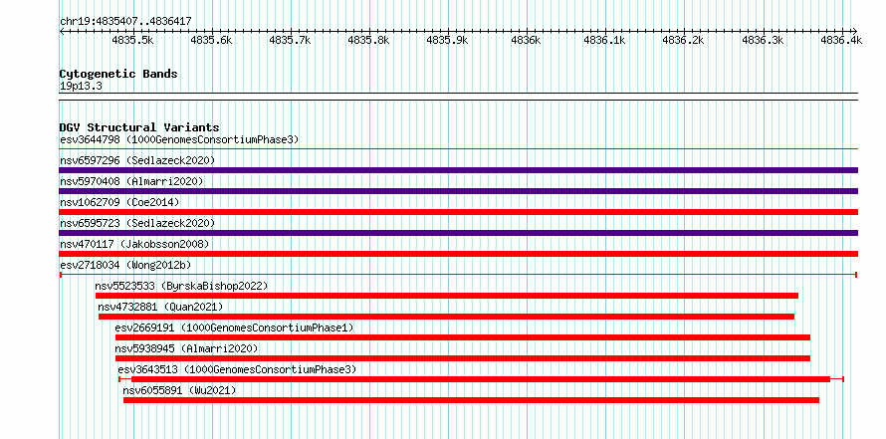
Task: Click the purple nsv5970408 variant bar
Action: pyautogui.click(x=459, y=191)
